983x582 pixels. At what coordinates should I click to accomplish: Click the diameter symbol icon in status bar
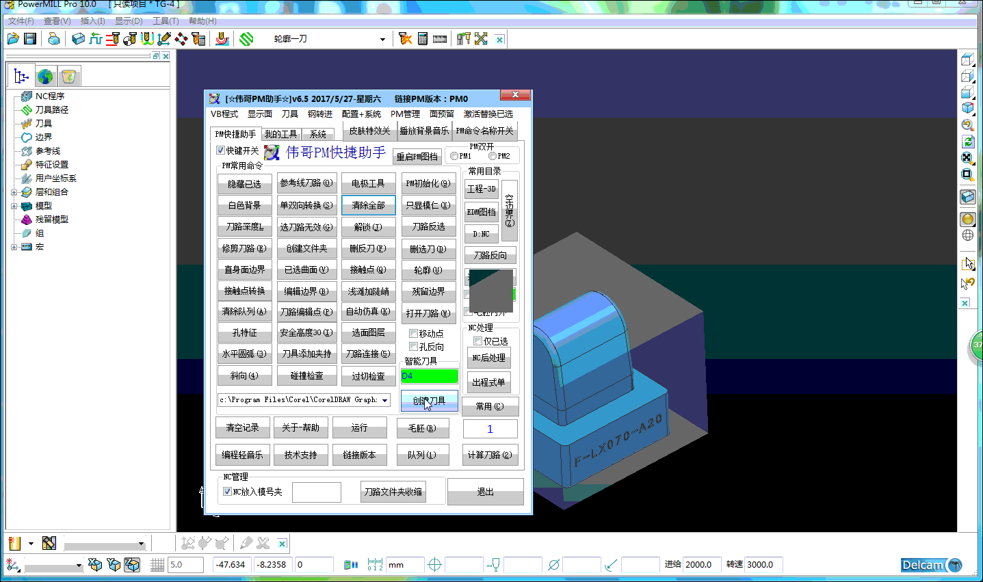pos(554,565)
